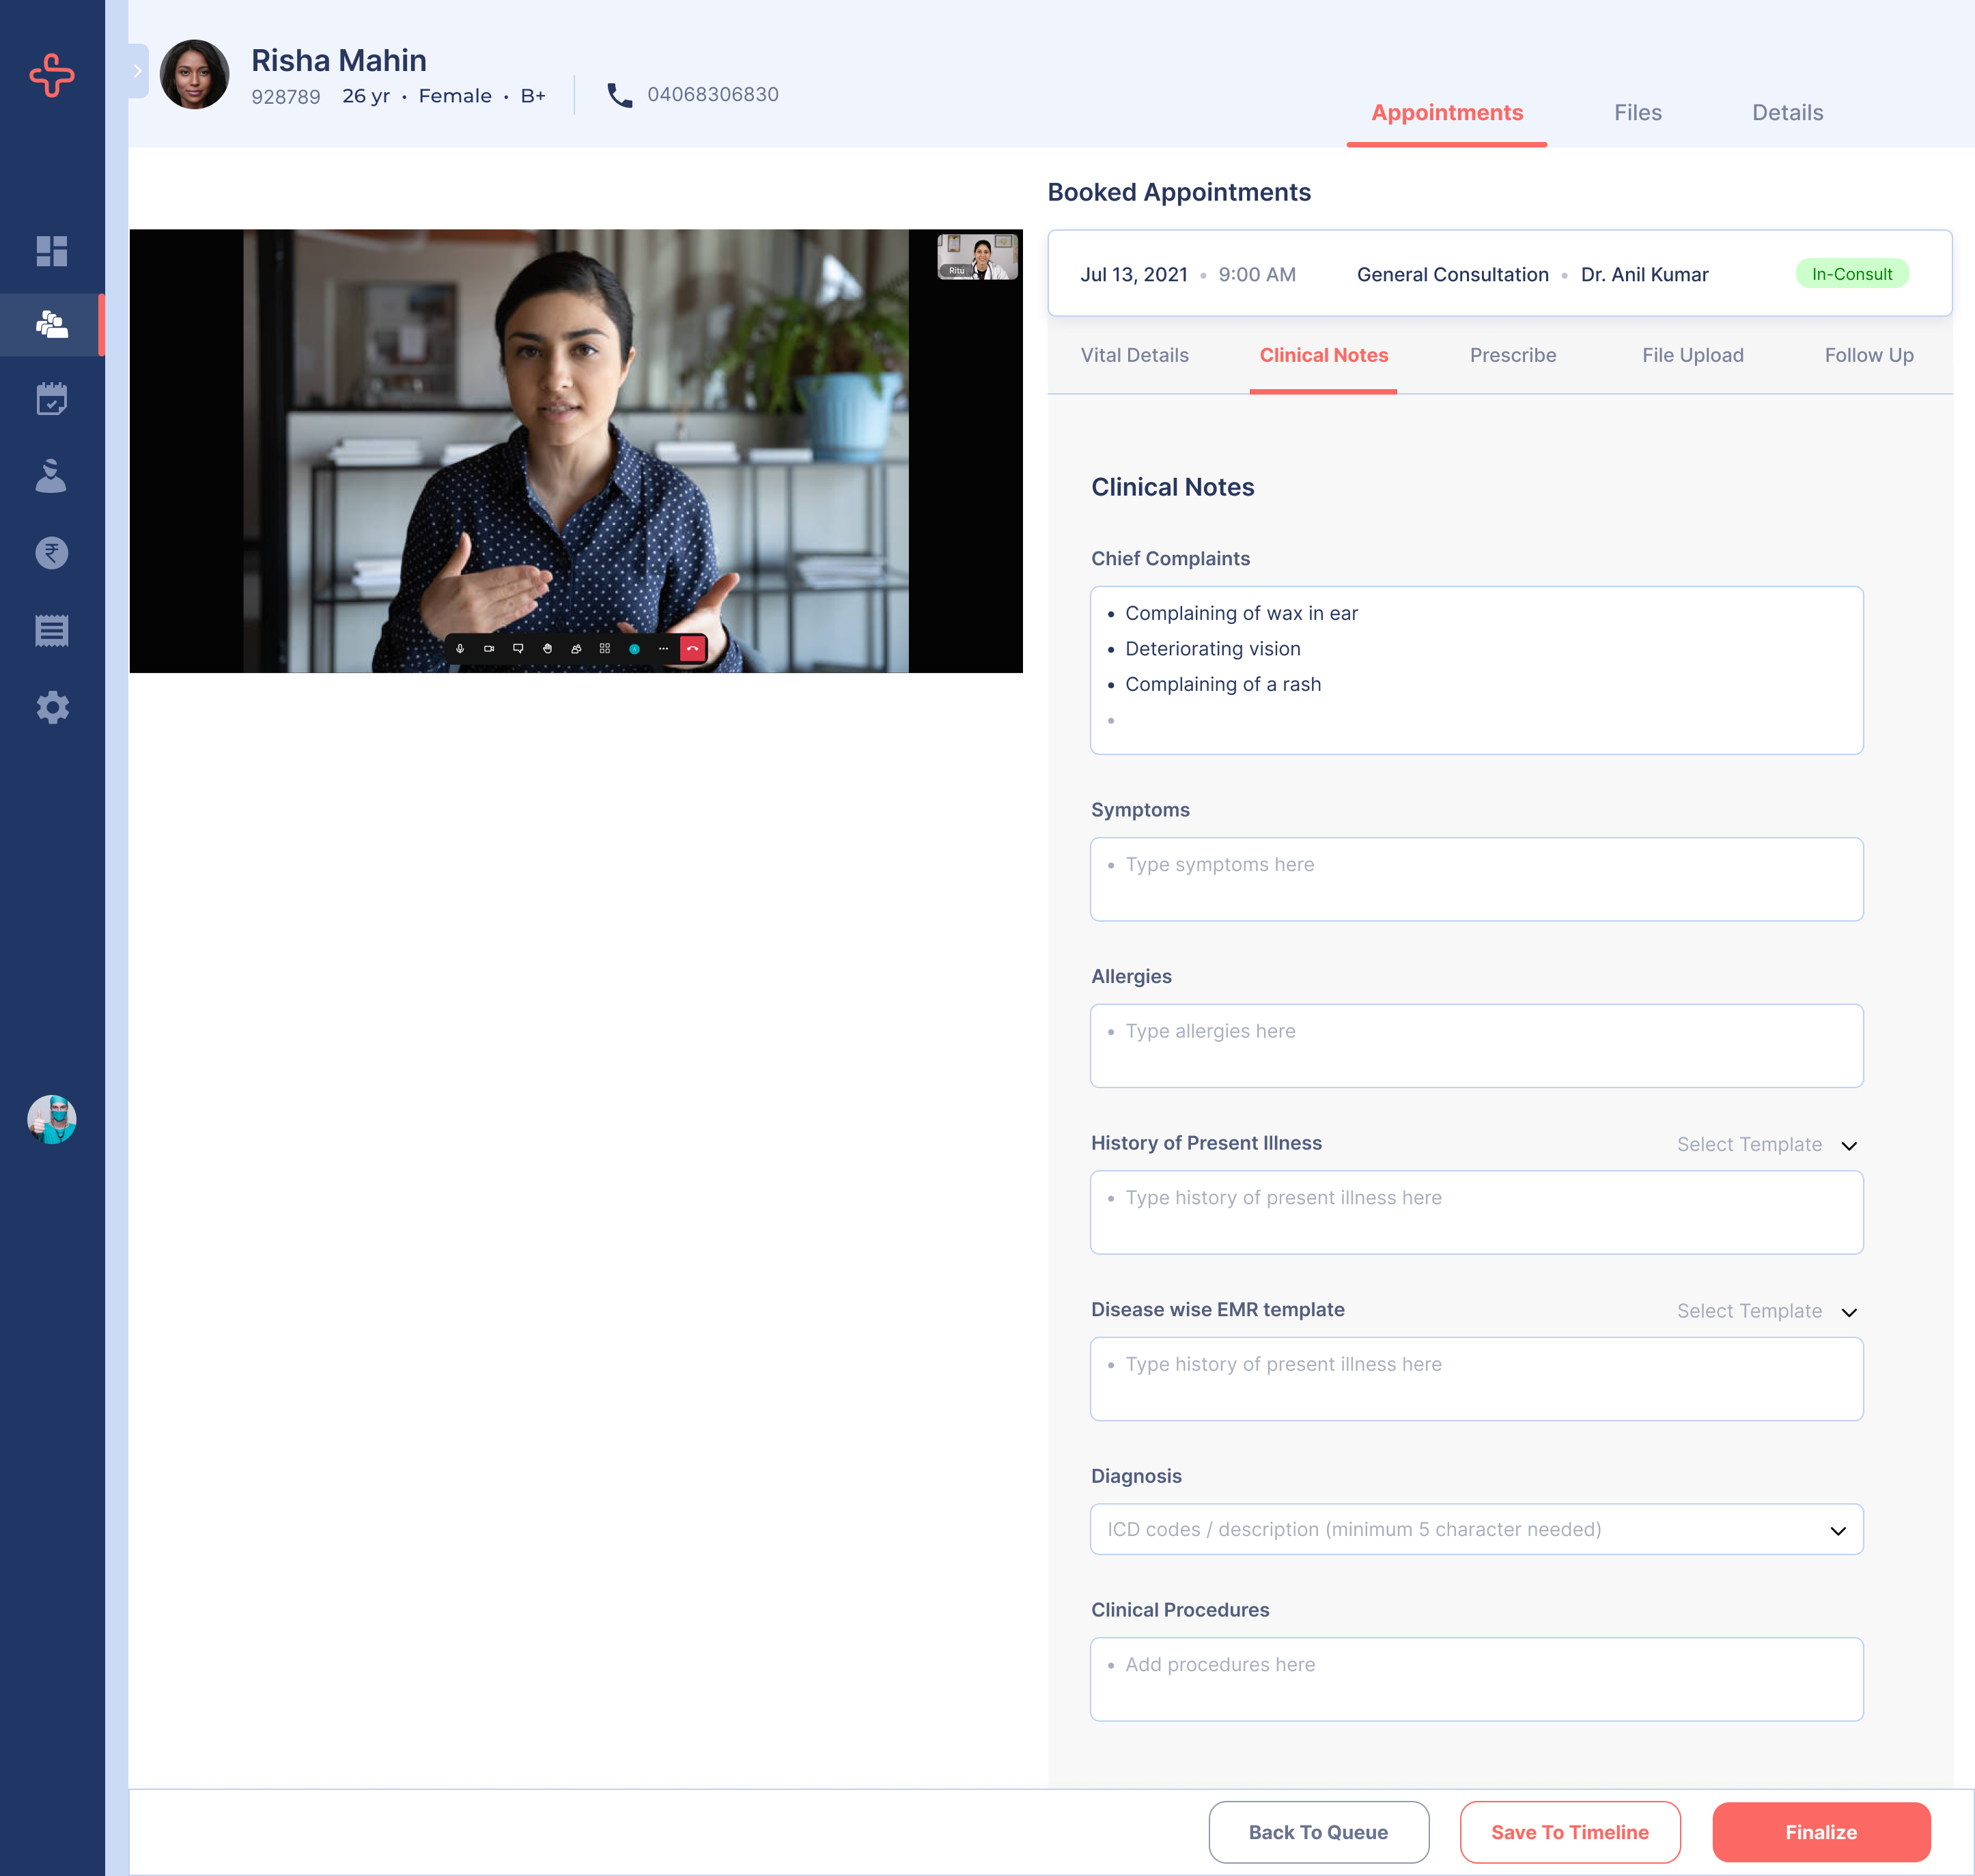The image size is (1975, 1876).
Task: Click Risha Mahin's profile photo
Action: [195, 74]
